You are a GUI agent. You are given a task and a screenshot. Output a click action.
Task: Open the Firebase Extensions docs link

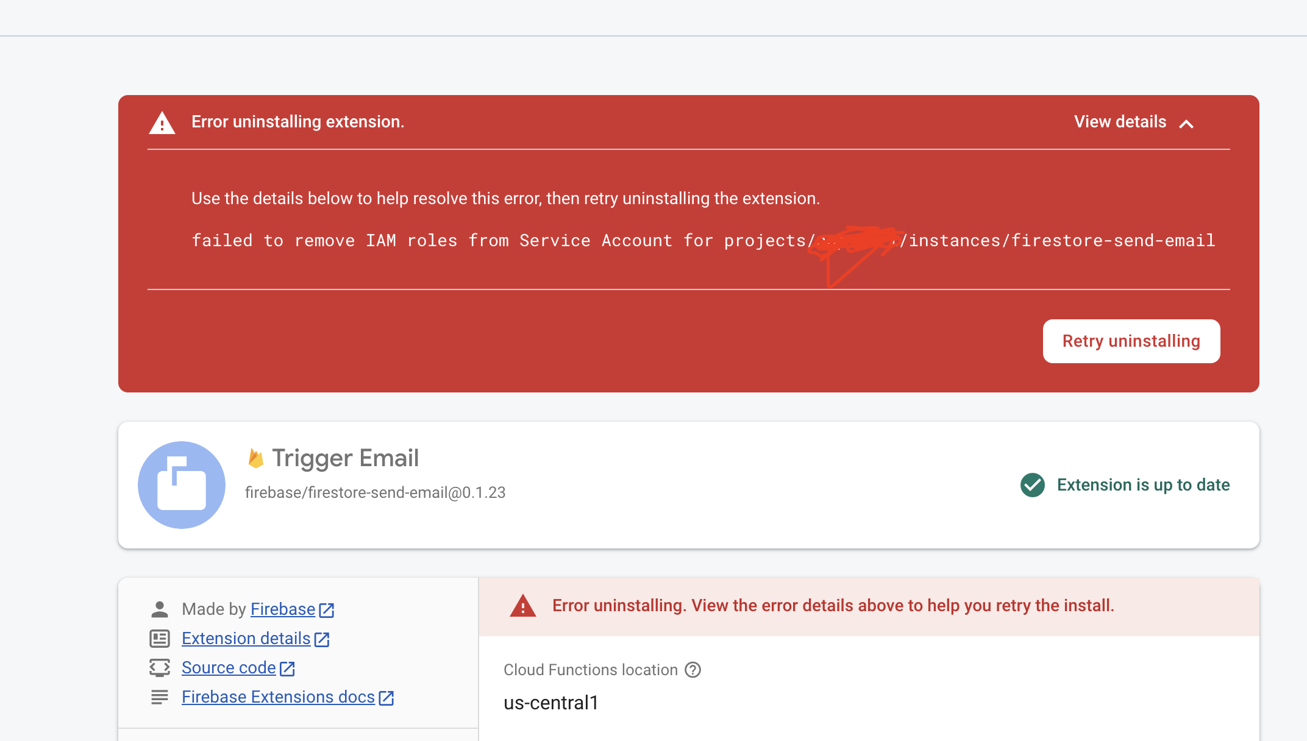coord(278,697)
